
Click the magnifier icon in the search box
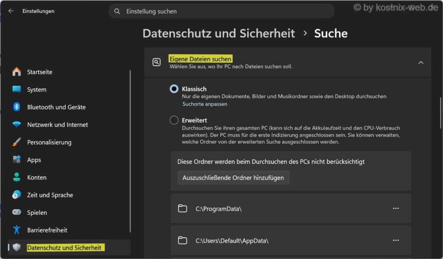pyautogui.click(x=117, y=11)
